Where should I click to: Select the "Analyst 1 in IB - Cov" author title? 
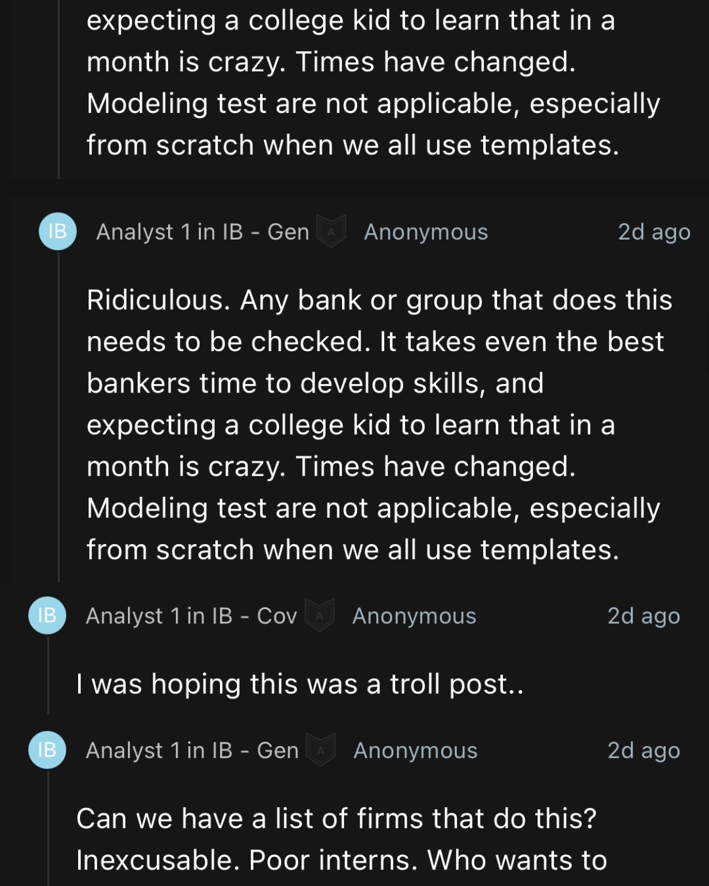(x=192, y=616)
